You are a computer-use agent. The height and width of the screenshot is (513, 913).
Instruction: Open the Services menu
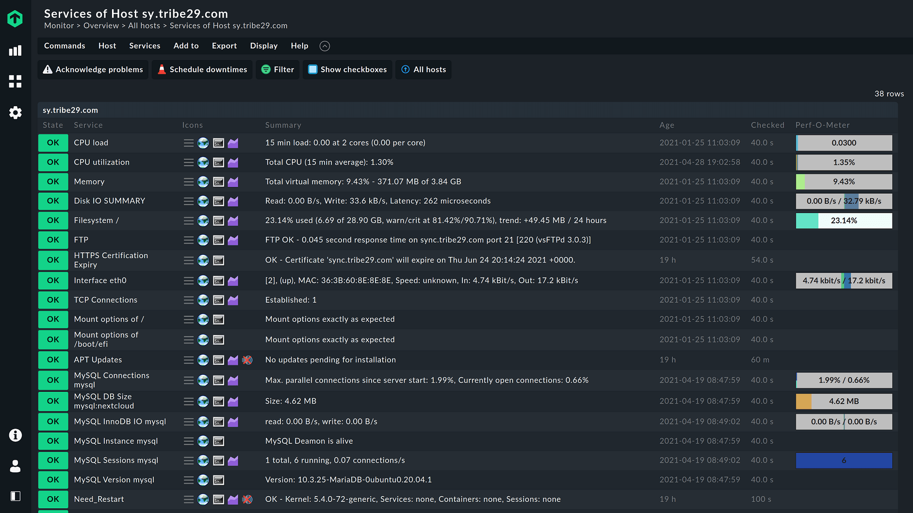coord(145,46)
